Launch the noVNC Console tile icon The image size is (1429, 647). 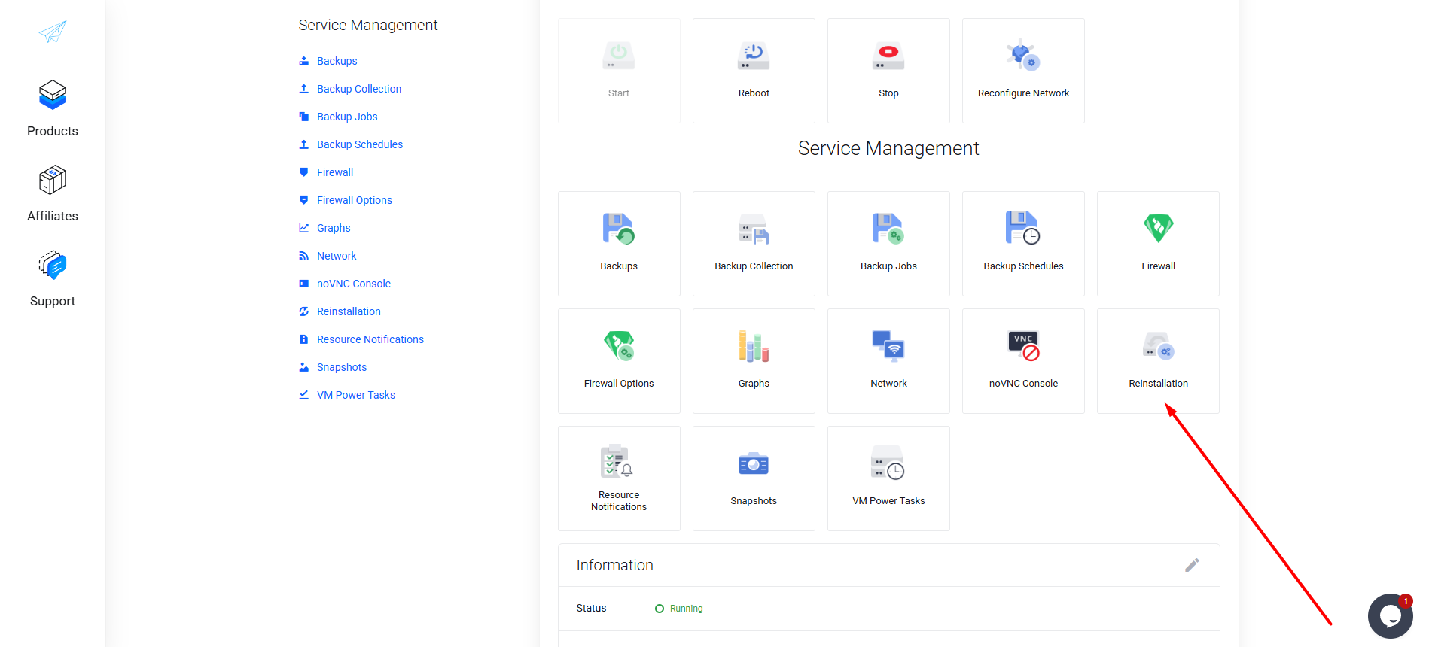[x=1023, y=346]
